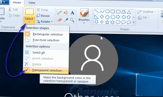Expand the Rotate dropdown
Screen dimensions: 163x97
52,22
